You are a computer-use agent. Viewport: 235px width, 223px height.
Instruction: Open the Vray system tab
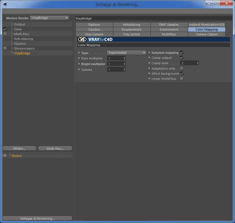click(132, 34)
